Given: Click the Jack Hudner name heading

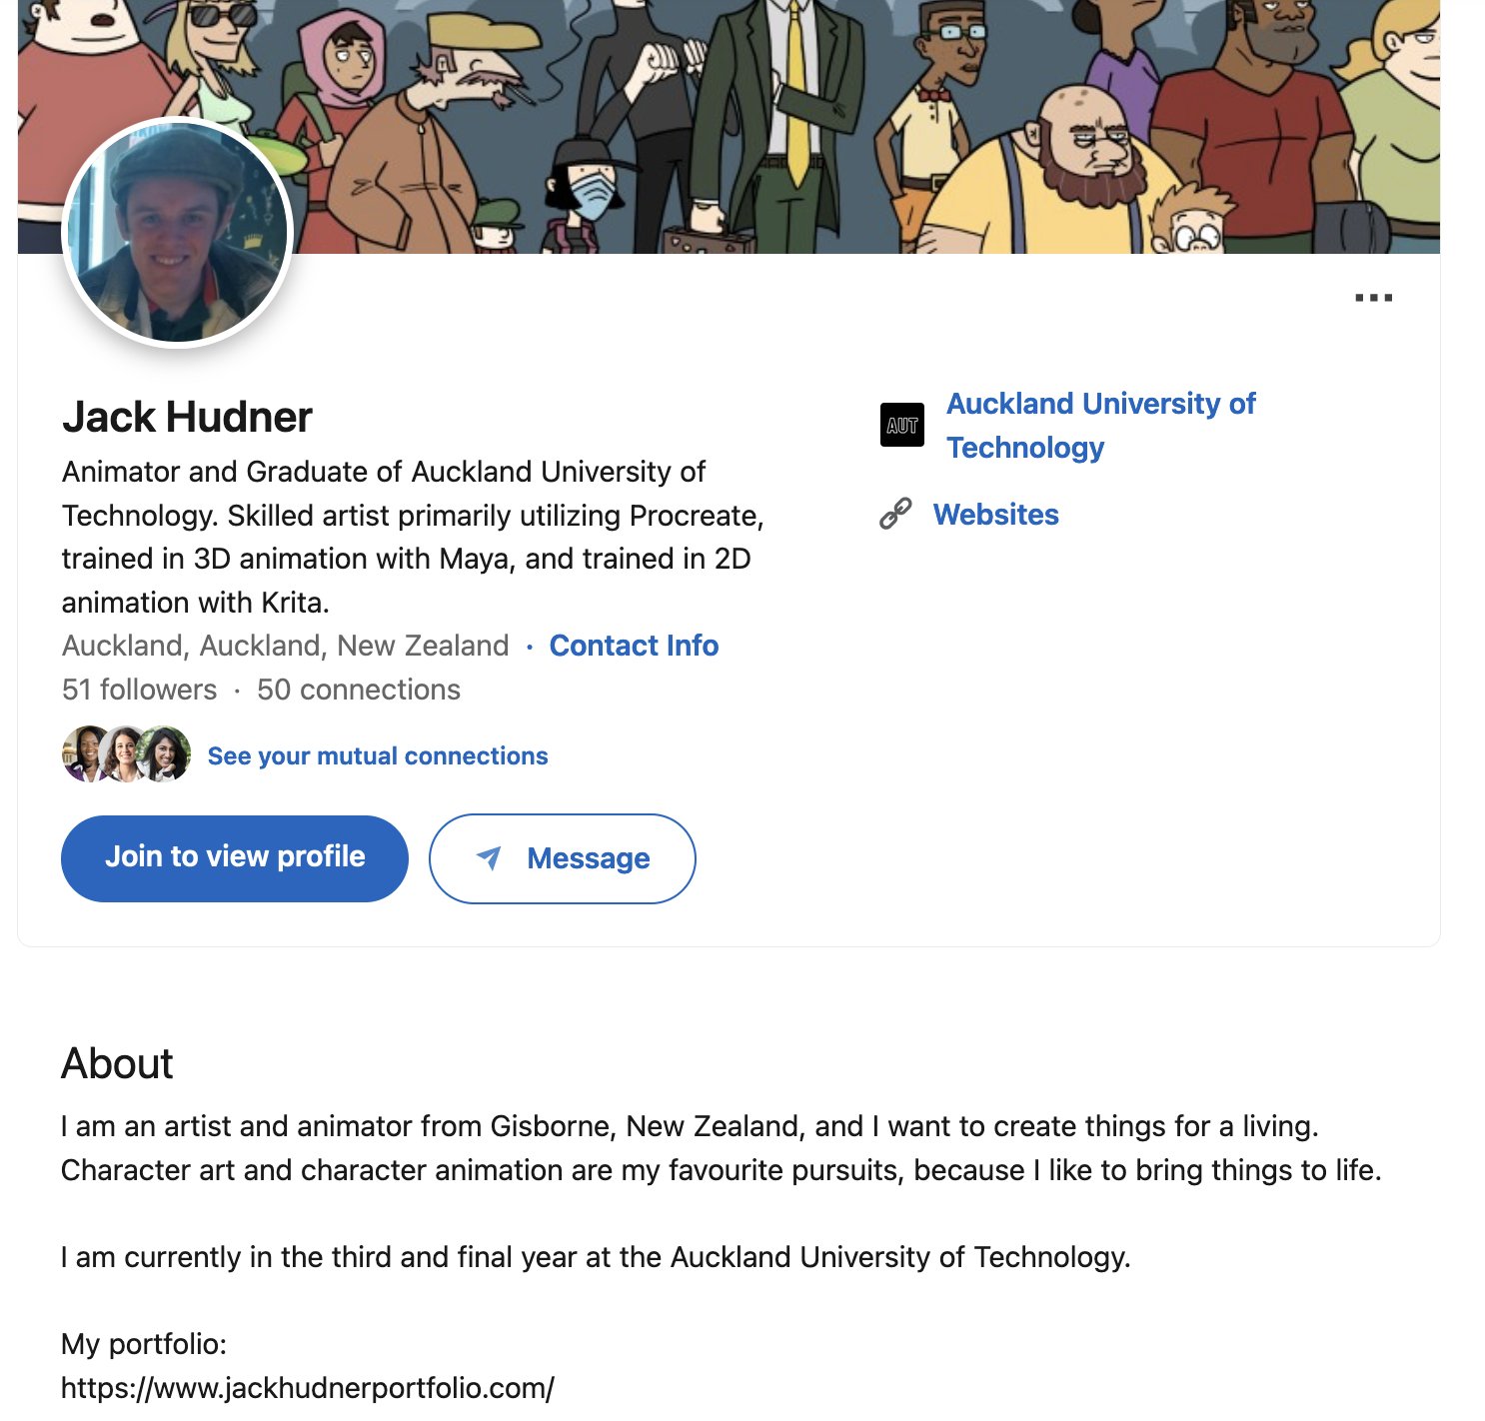Looking at the screenshot, I should [x=187, y=417].
